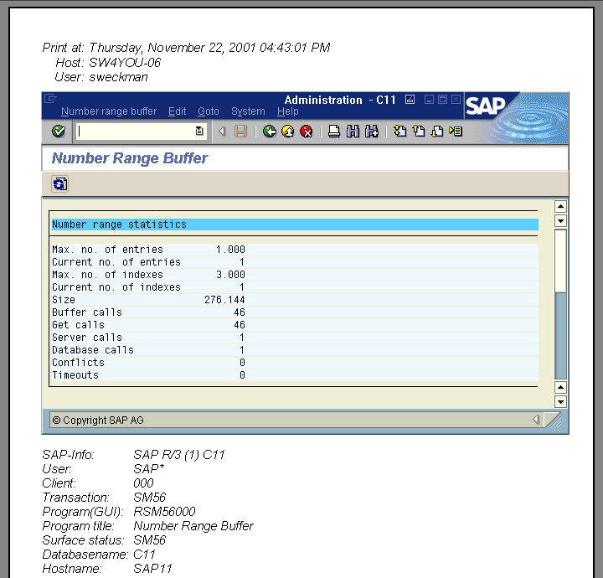Jump to First Page icon
The height and width of the screenshot is (578, 603).
click(x=400, y=132)
